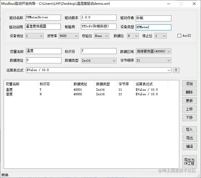Click the 字节序 column header

(x=125, y=84)
